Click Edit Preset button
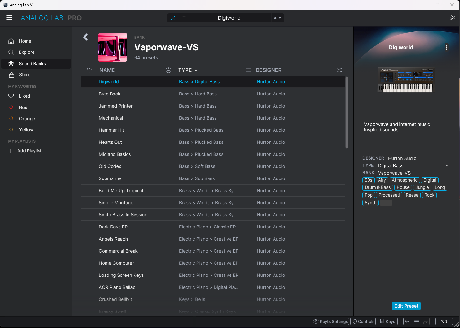Viewport: 460px width, 328px height. point(406,306)
